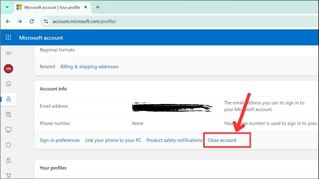
Task: Select the Your info sidebar icon
Action: tap(9, 99)
